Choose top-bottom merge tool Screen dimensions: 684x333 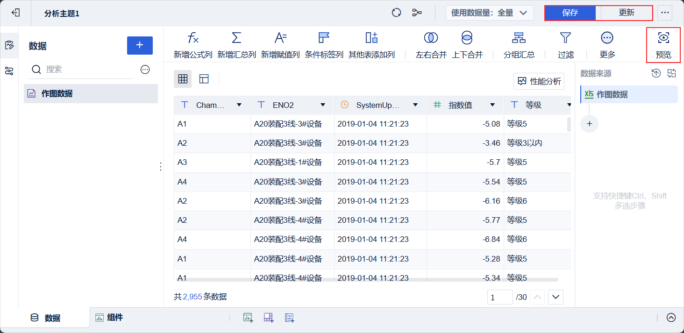coord(467,45)
